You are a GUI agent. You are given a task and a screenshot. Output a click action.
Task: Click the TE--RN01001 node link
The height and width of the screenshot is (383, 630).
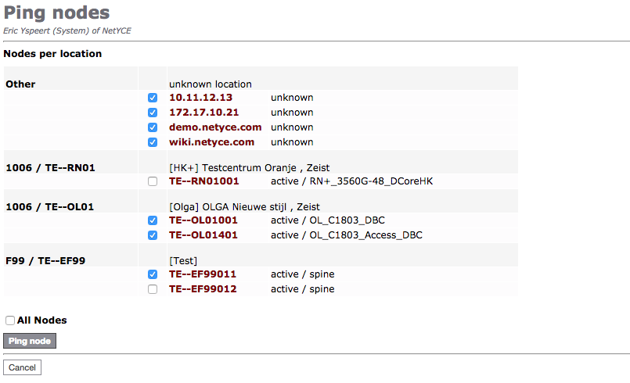(203, 181)
